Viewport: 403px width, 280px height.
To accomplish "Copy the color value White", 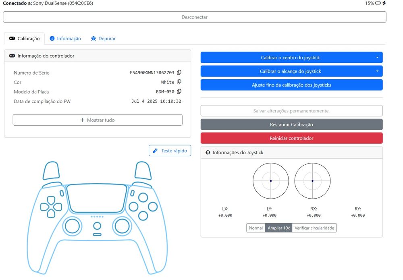I will coord(179,82).
